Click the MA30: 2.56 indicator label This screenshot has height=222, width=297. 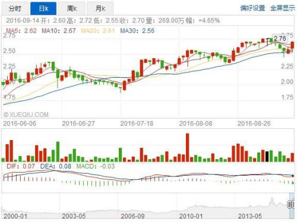137,31
